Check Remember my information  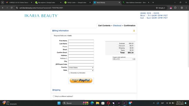coord(69,73)
